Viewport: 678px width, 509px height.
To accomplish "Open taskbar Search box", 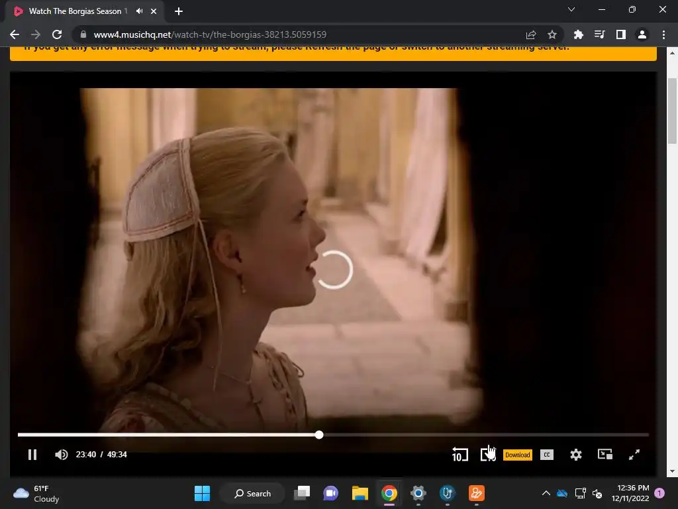I will tap(252, 493).
